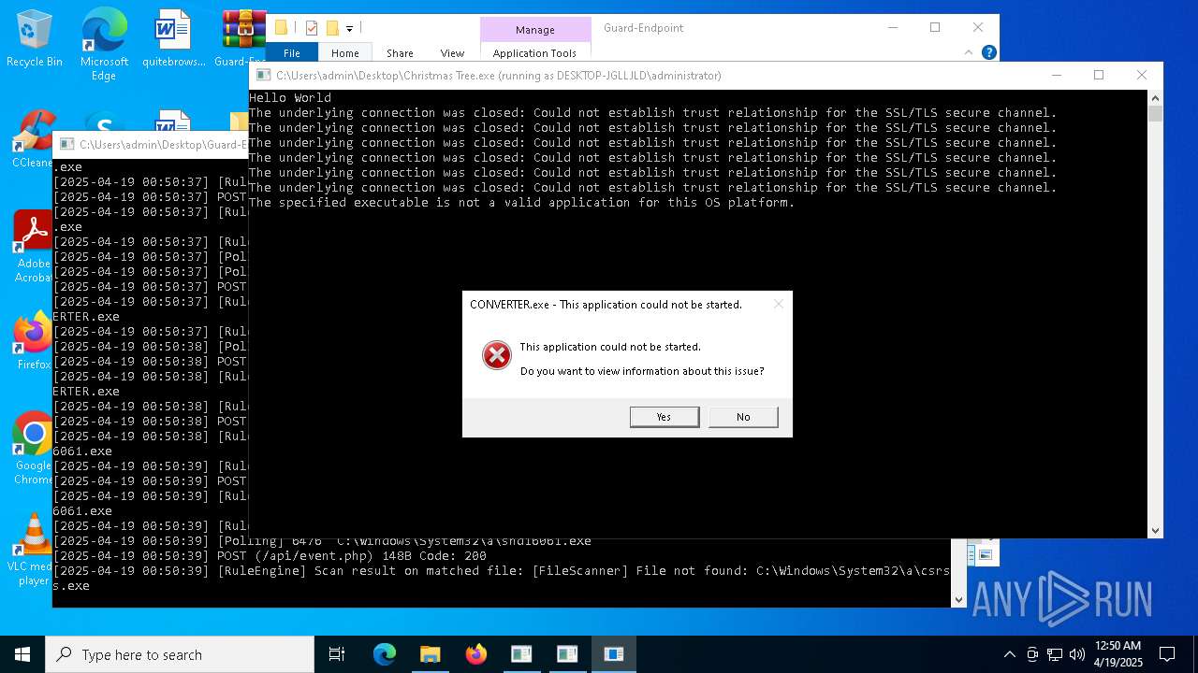Image resolution: width=1198 pixels, height=673 pixels.
Task: Click the taskbar search box
Action: [x=180, y=654]
